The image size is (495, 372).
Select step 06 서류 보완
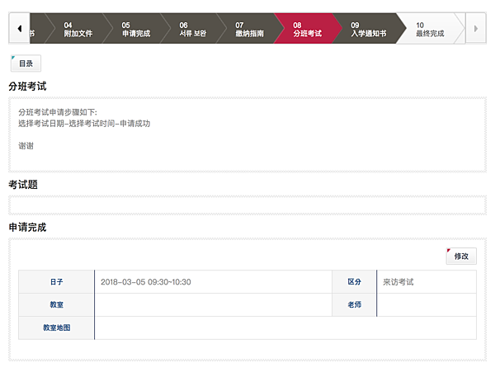point(192,29)
